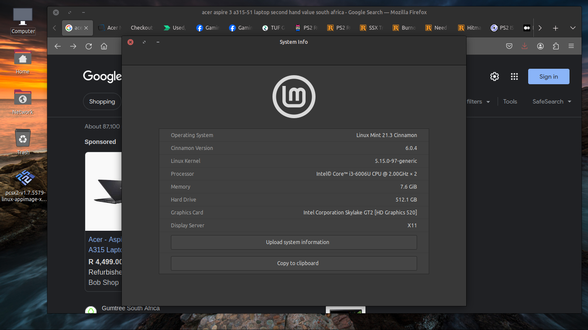Expand the list all tabs chevron
This screenshot has height=330, width=588.
(x=573, y=28)
